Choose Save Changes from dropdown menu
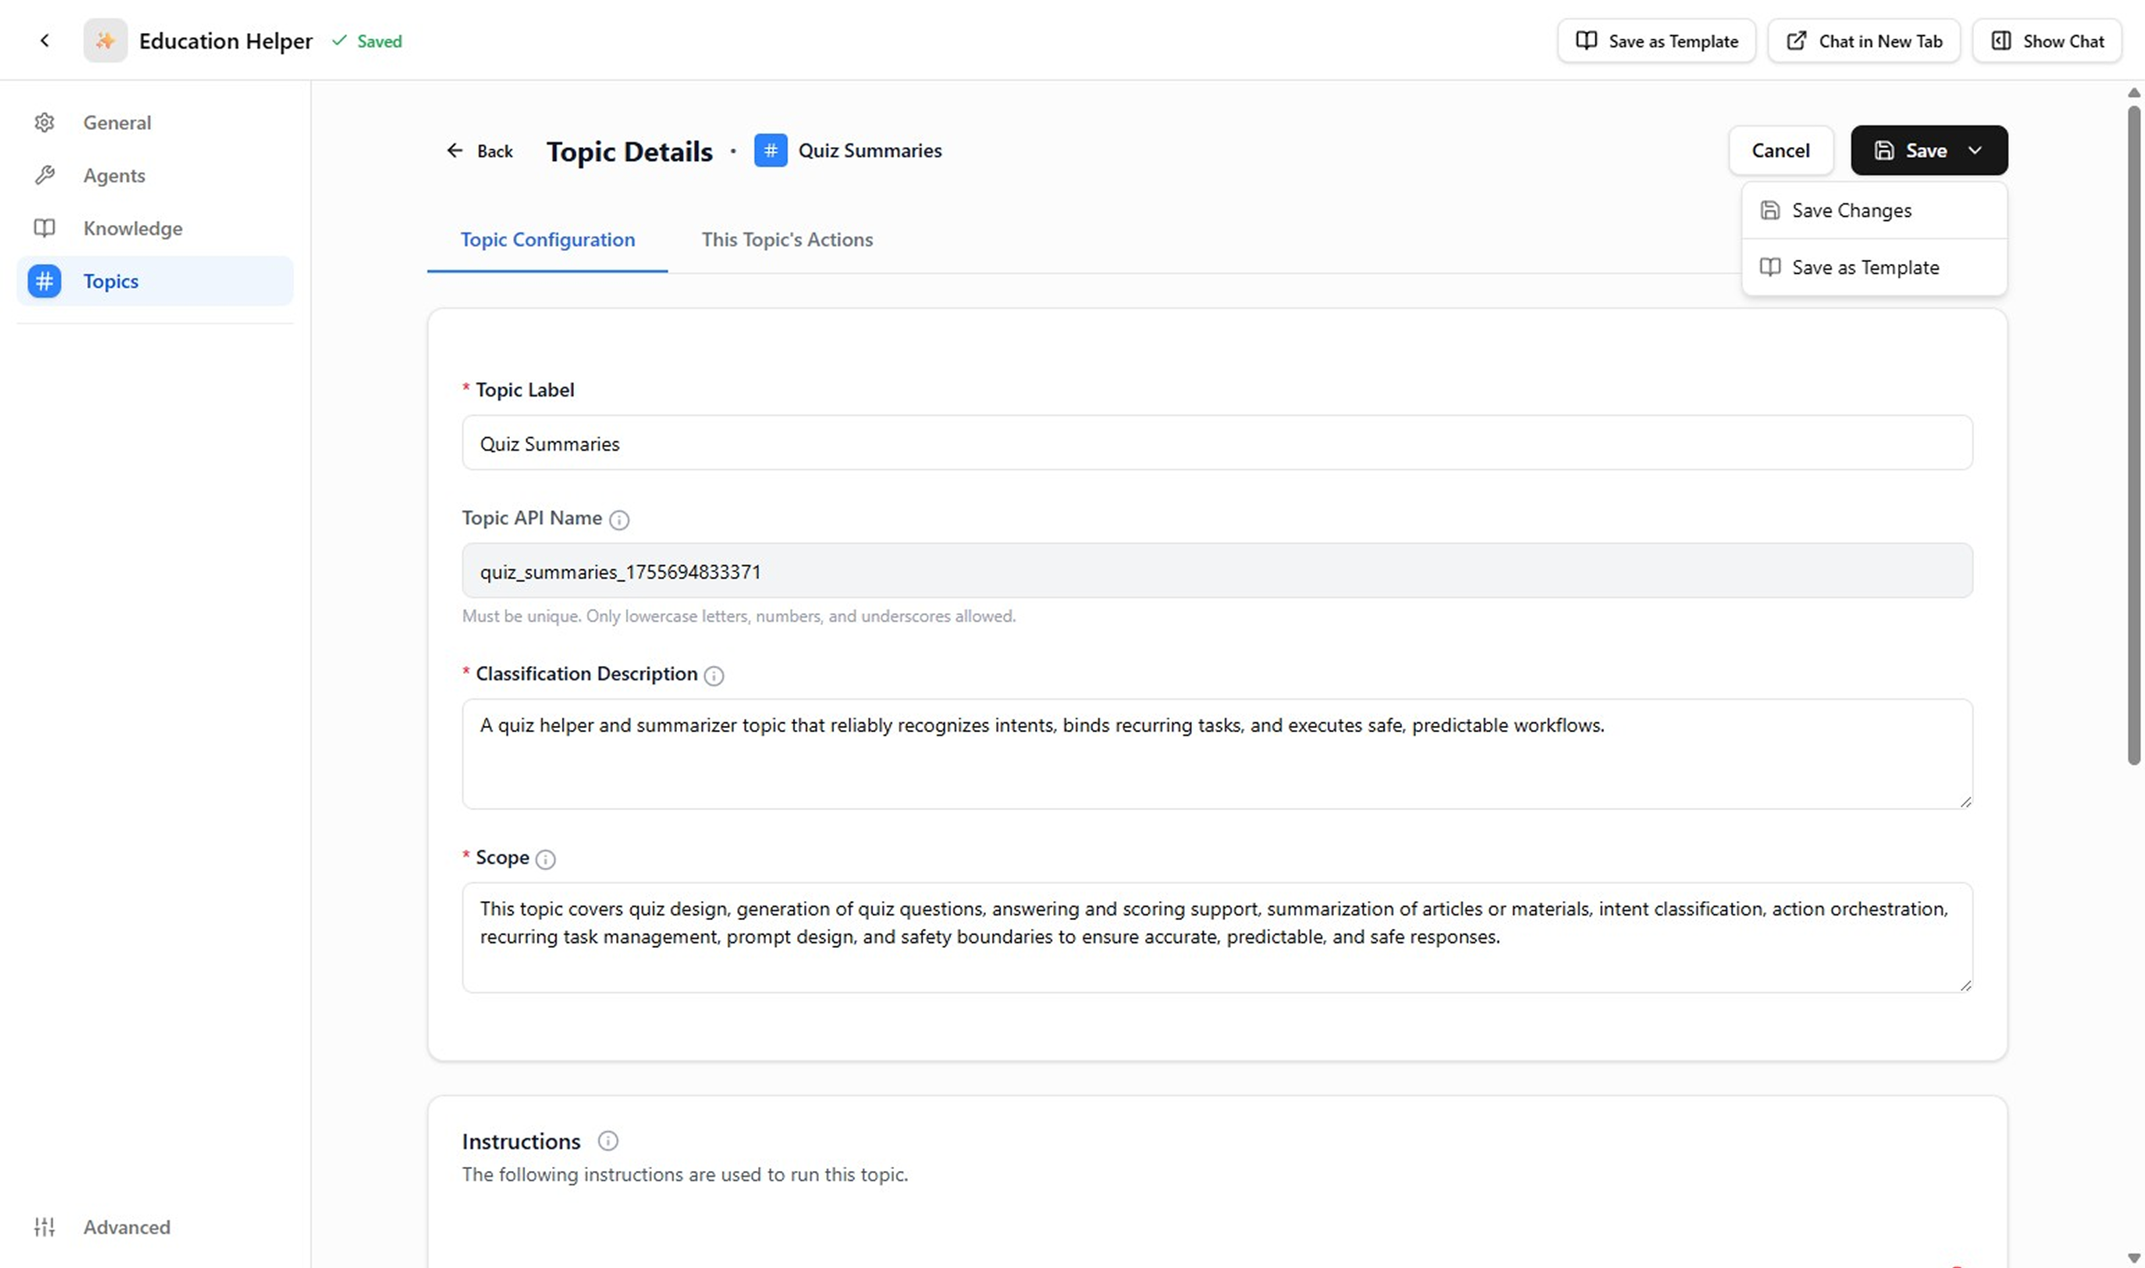Image resolution: width=2145 pixels, height=1268 pixels. [1851, 210]
